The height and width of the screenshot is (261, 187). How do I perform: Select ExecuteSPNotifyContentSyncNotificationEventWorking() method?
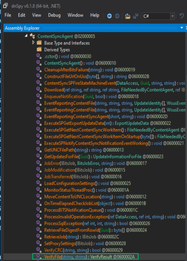pyautogui.click(x=114, y=143)
